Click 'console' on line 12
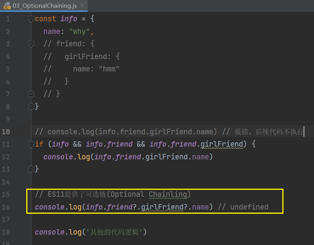Screen dimensions: 314x245 pos(58,157)
